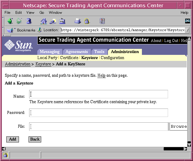Open the Edit menu
Viewport: 193px width, 161px height.
(18, 13)
